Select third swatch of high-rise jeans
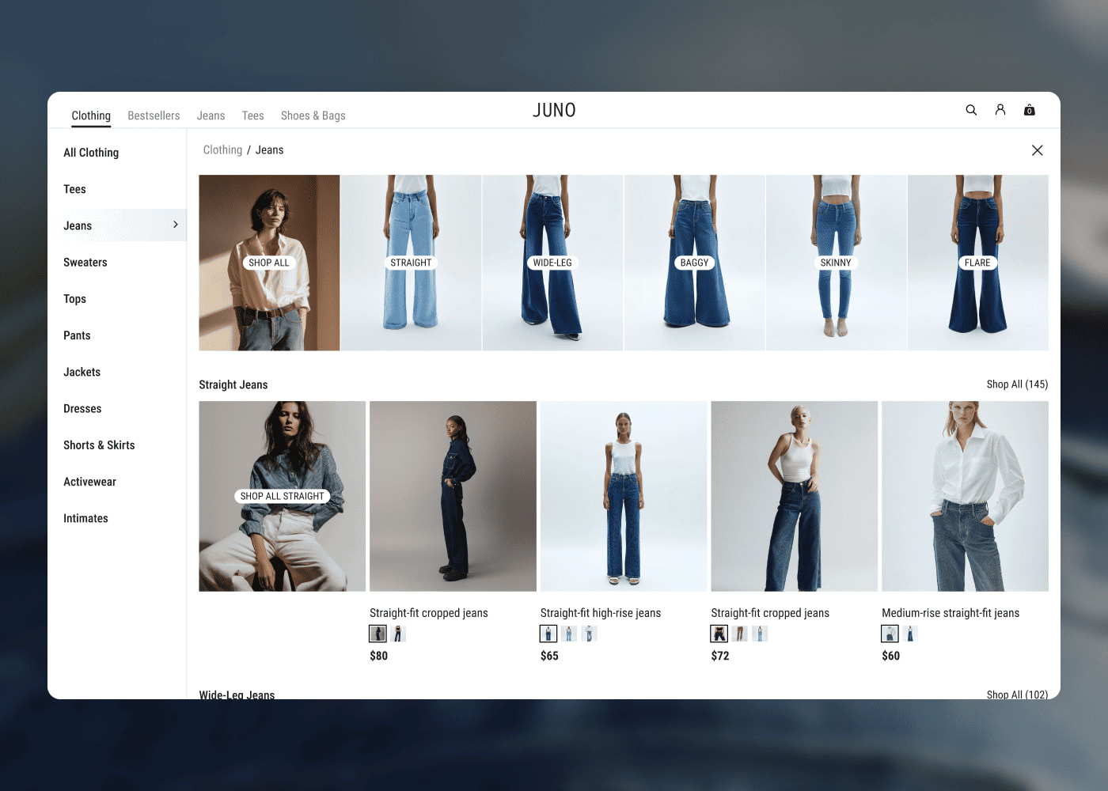The height and width of the screenshot is (791, 1108). pyautogui.click(x=590, y=634)
